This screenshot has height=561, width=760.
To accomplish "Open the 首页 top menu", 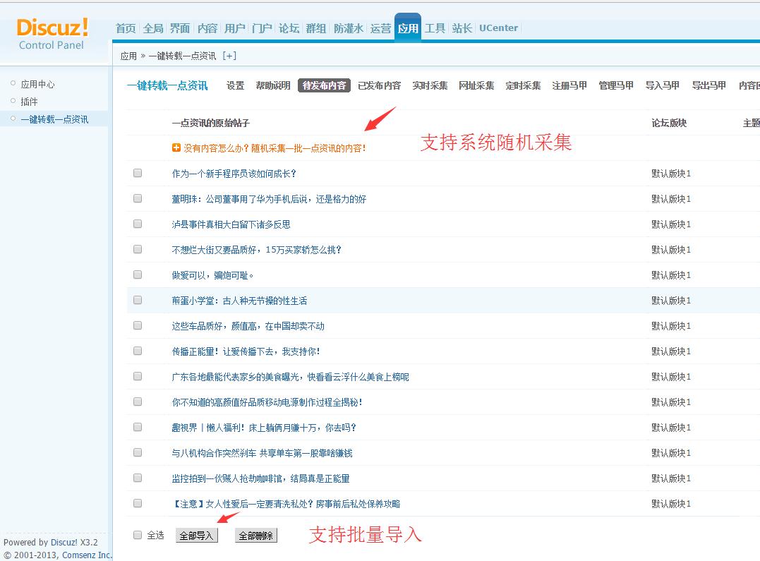I will (x=126, y=28).
